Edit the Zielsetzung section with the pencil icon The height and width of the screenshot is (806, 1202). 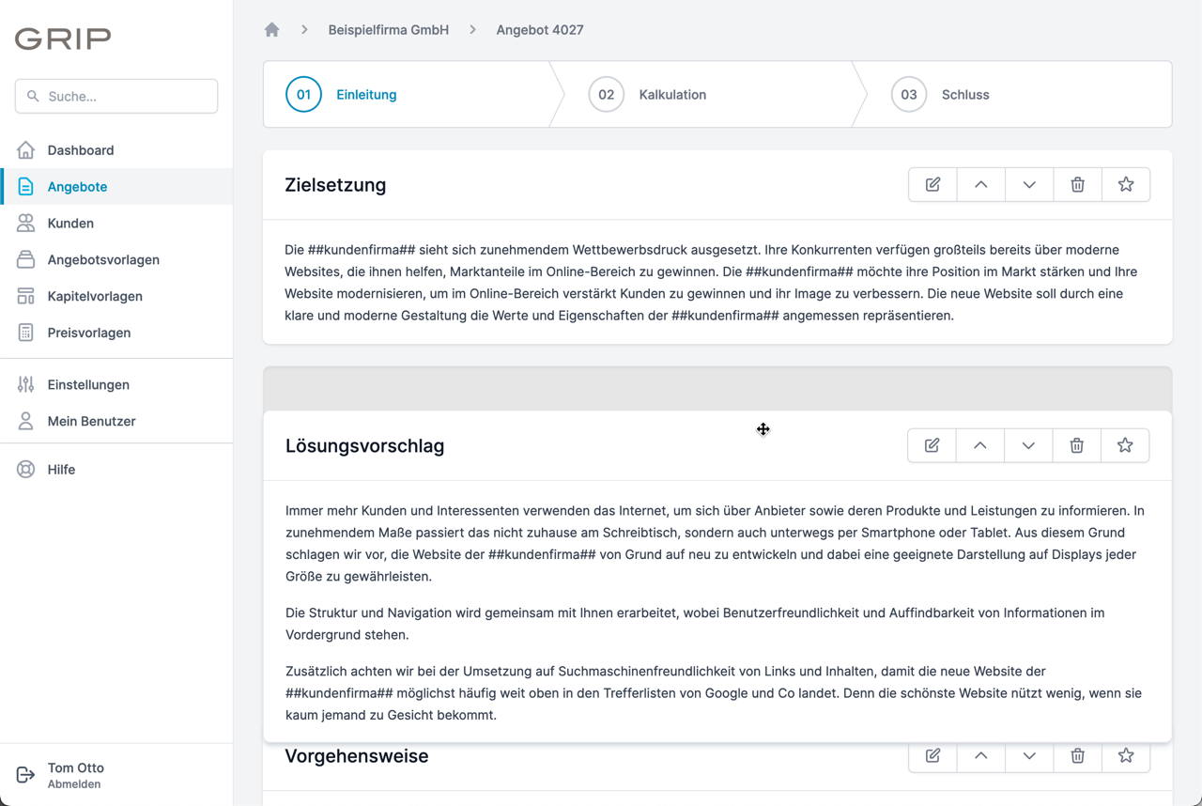pos(932,184)
